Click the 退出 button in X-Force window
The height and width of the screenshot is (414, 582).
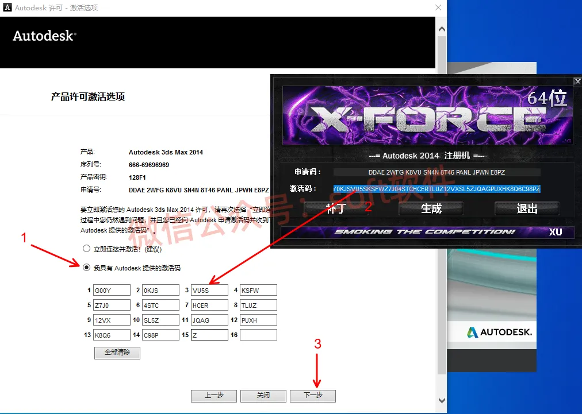click(x=527, y=208)
